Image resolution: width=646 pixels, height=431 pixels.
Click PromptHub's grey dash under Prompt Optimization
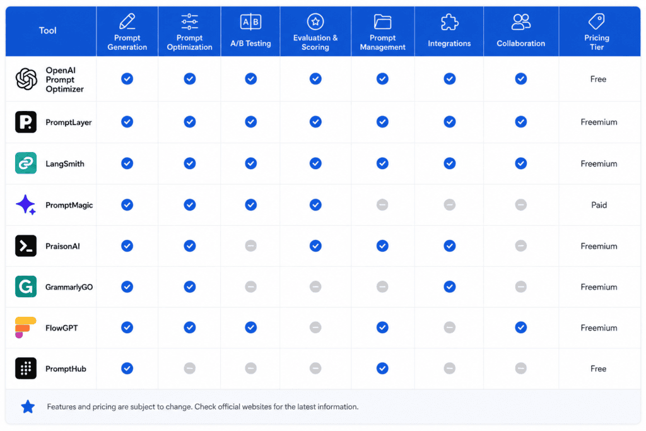[x=189, y=369]
